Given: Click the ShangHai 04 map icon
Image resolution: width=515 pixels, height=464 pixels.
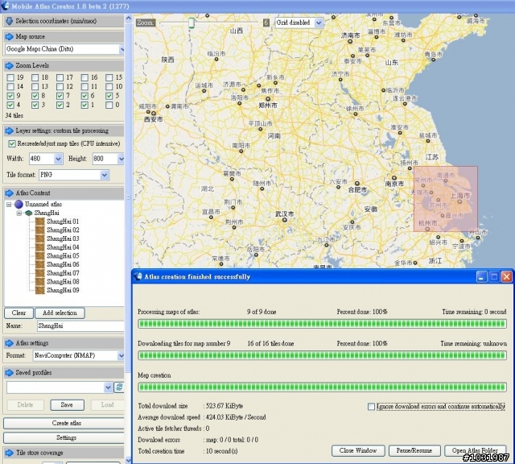Looking at the screenshot, I should coord(39,247).
